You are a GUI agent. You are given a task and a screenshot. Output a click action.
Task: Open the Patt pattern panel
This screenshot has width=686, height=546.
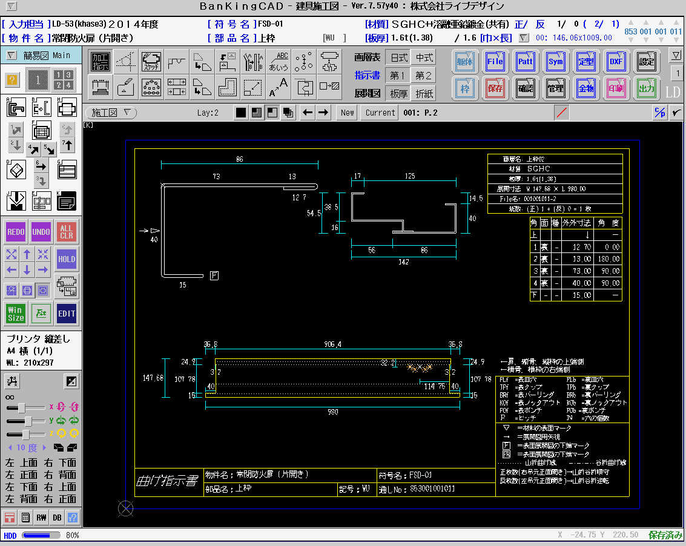tap(525, 62)
